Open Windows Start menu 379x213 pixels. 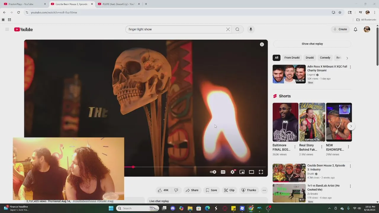tap(111, 208)
